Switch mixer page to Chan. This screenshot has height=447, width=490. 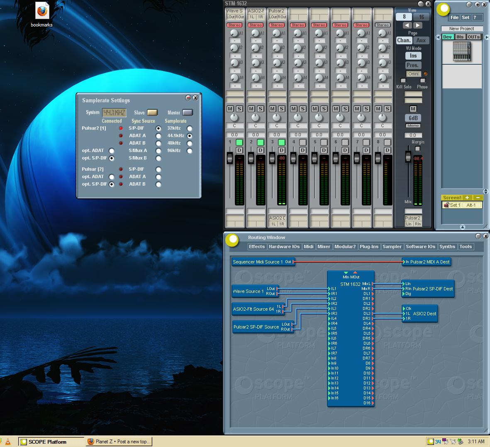click(x=404, y=40)
